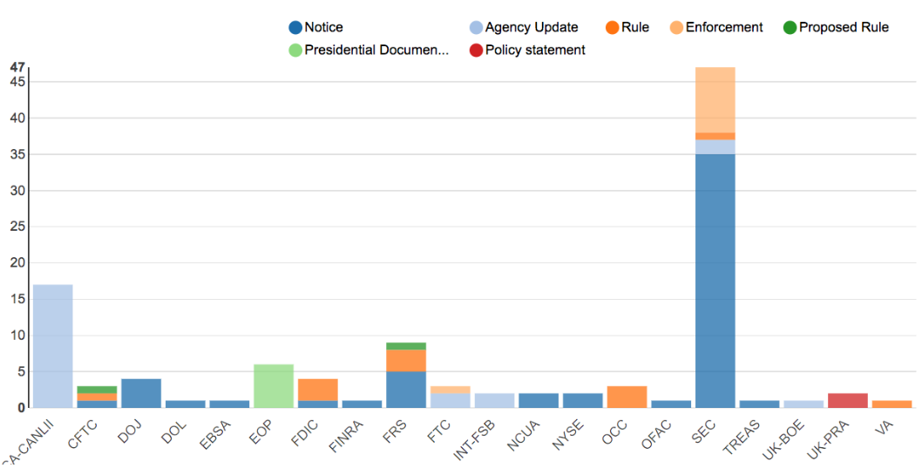Select the FTC Enforcement bar segment
This screenshot has height=475, width=922.
click(x=451, y=390)
